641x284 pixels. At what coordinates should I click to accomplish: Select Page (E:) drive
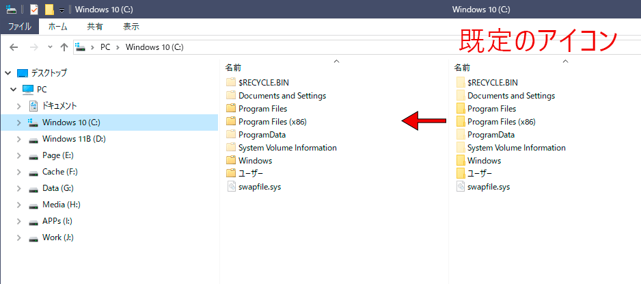[58, 155]
